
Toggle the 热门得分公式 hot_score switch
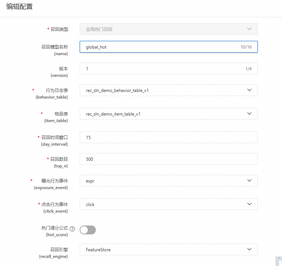point(88,230)
